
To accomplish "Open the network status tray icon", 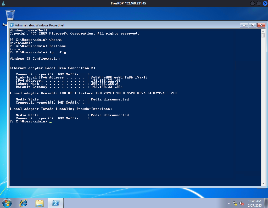I will pos(235,203).
